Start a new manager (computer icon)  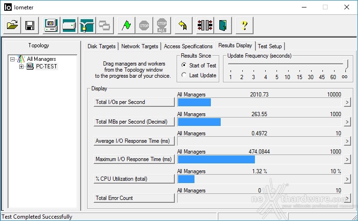tap(52, 25)
